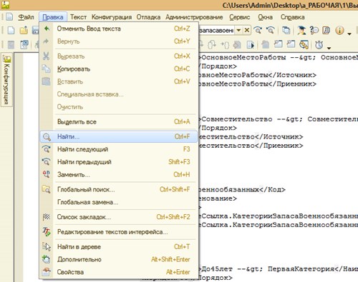
Task: Choose Список закладок...
Action: pyautogui.click(x=119, y=217)
